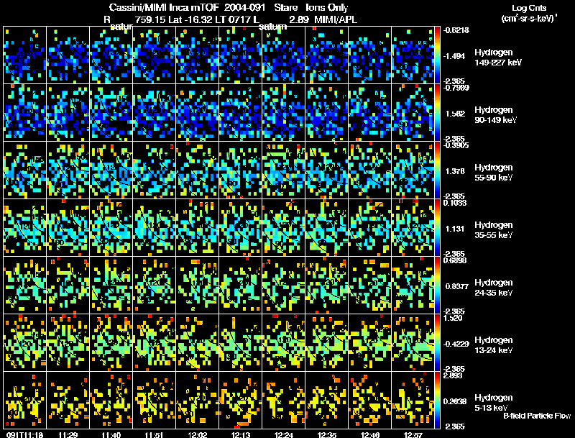Select the 55-90 keV panel at 12:24

click(283, 170)
